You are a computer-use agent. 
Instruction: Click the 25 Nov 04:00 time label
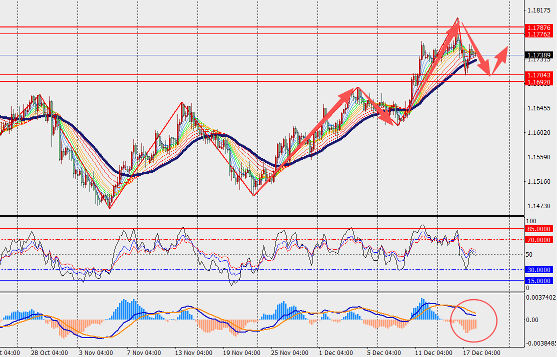pyautogui.click(x=289, y=353)
